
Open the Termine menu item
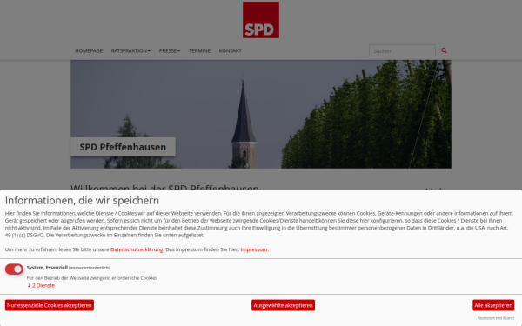(199, 51)
